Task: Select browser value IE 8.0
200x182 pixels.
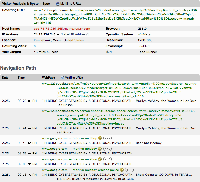Action: pos(142,29)
